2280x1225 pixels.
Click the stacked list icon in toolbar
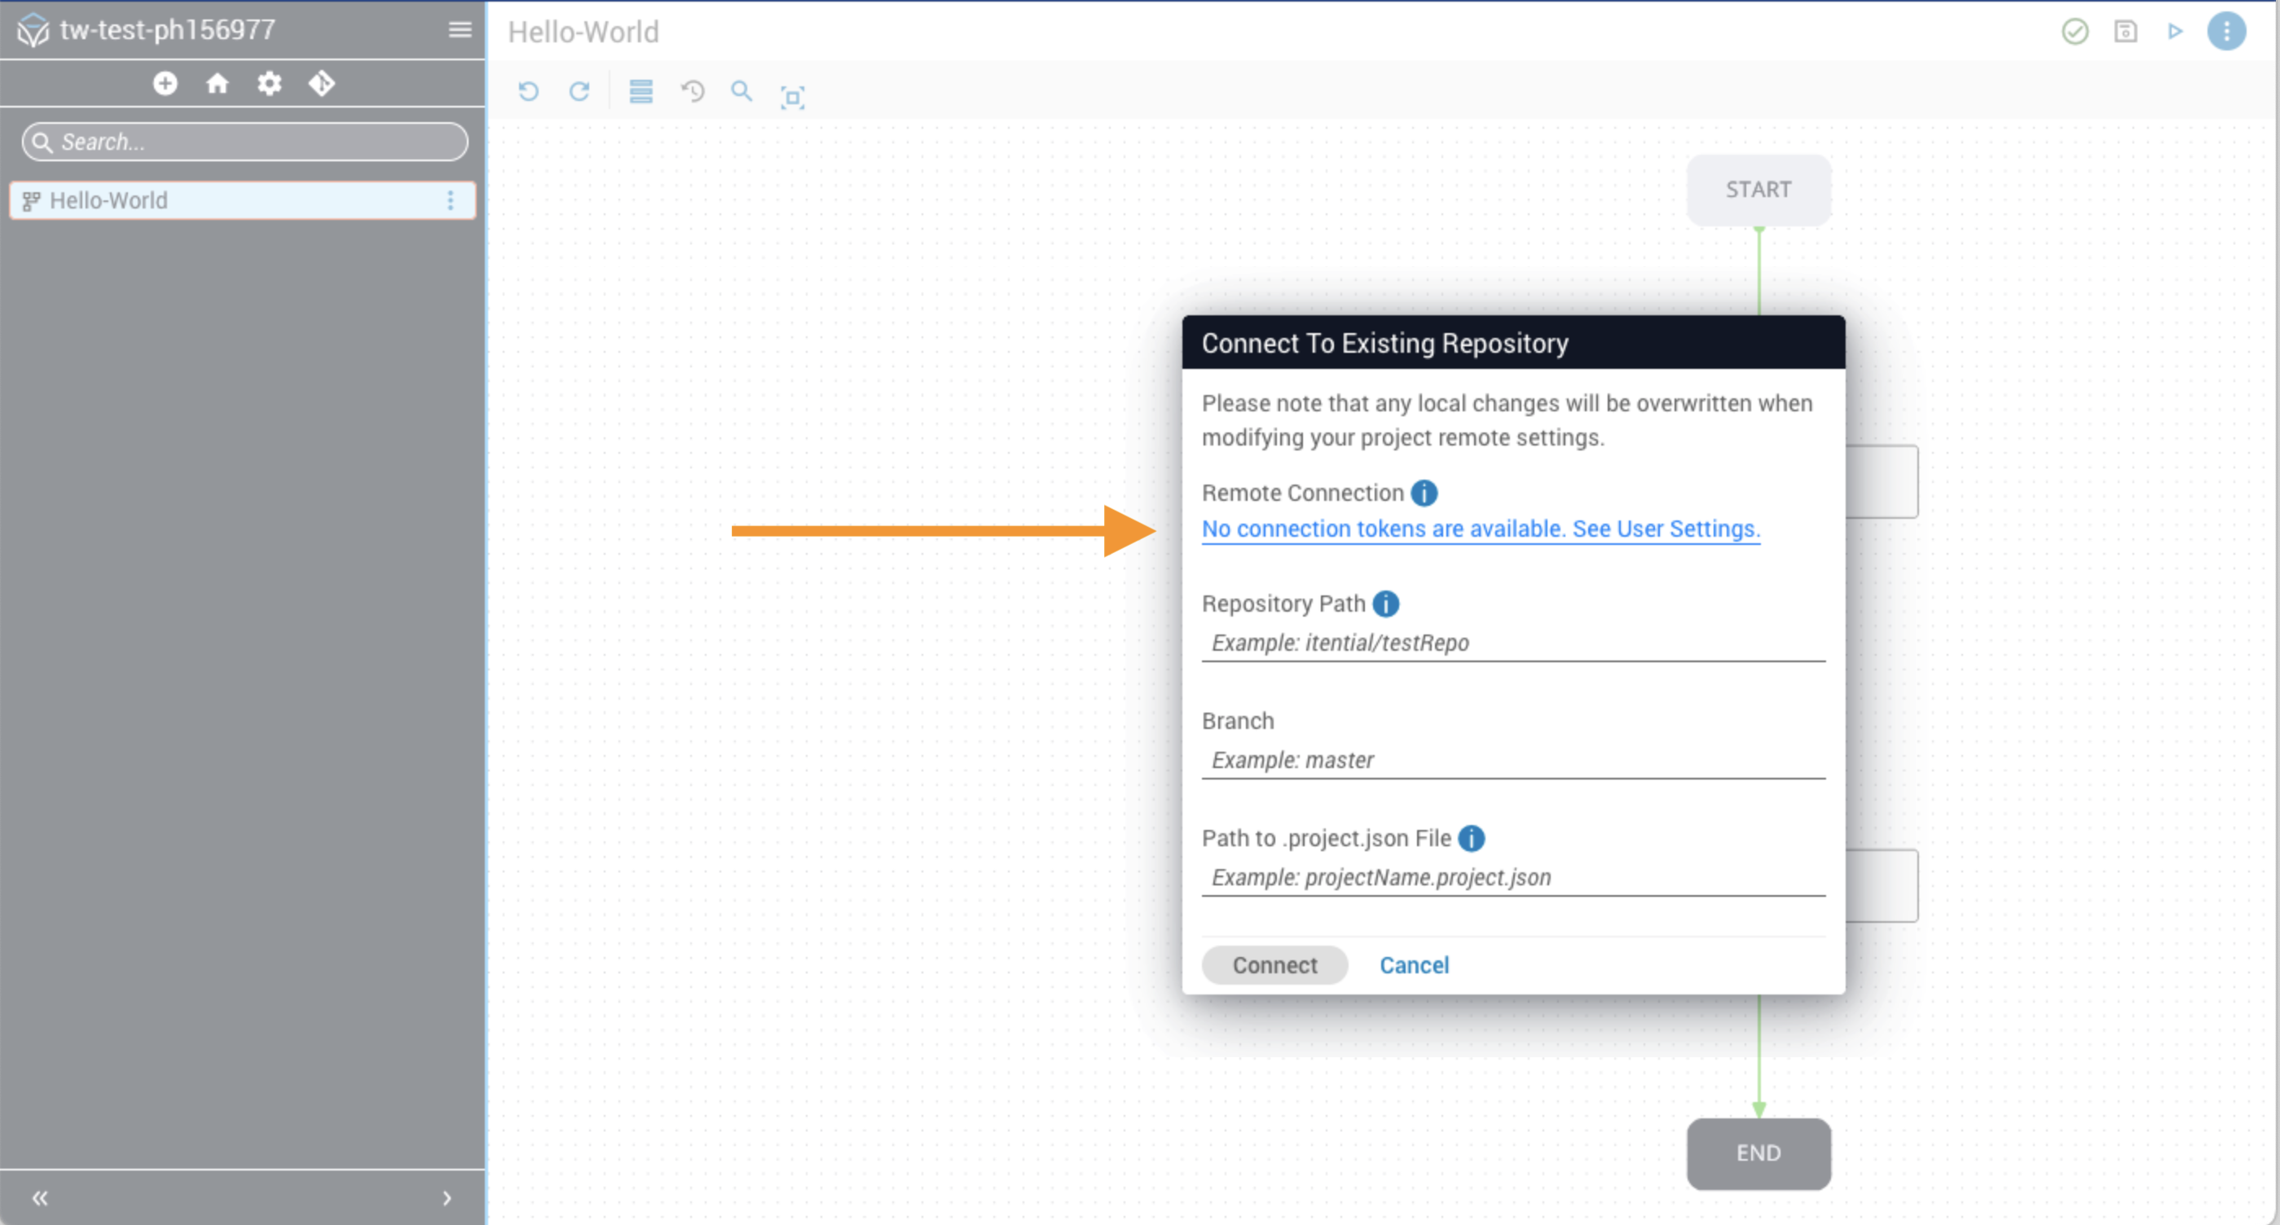coord(640,91)
